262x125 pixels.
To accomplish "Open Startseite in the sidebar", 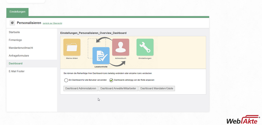I will click(14, 32).
